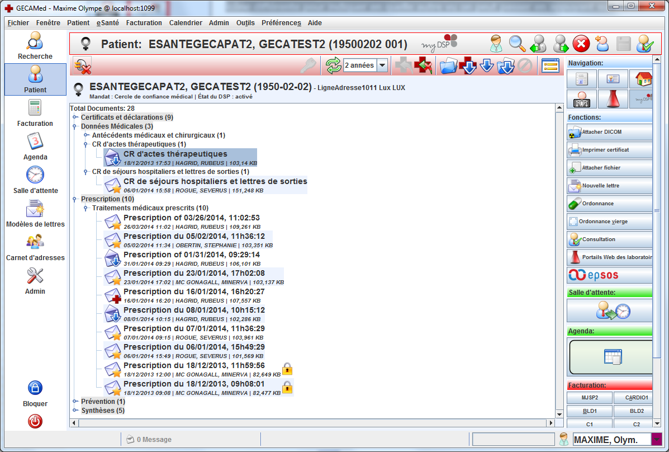Screen dimensions: 669x452
Task: Open the Calendrier menu
Action: pyautogui.click(x=186, y=23)
